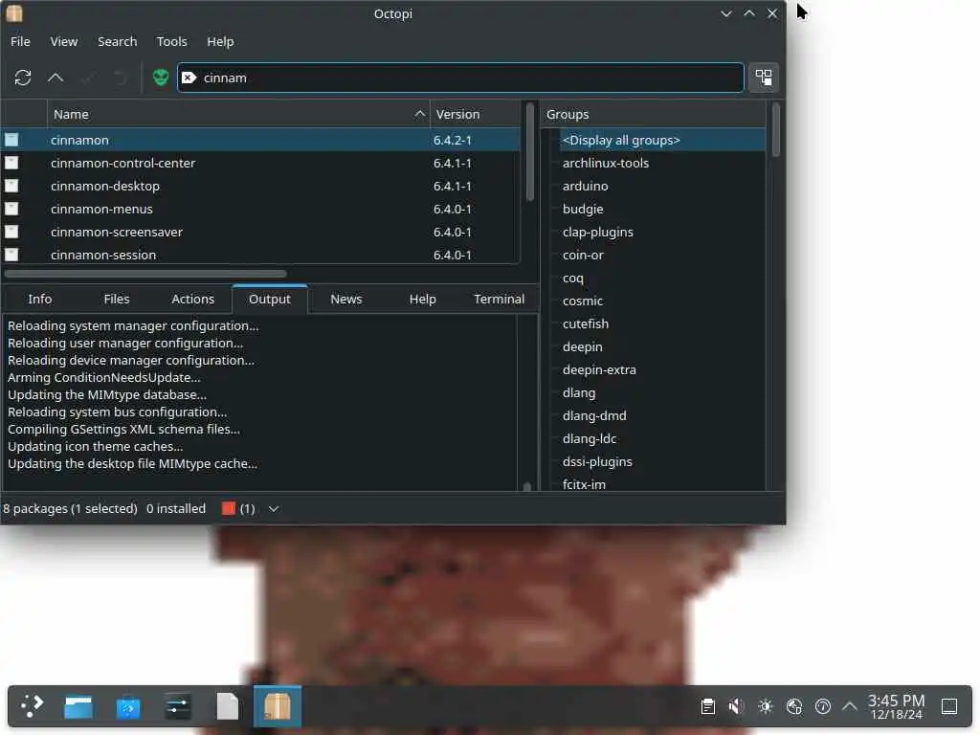Open the View menu
Screen dimensions: 980x735
(x=64, y=41)
